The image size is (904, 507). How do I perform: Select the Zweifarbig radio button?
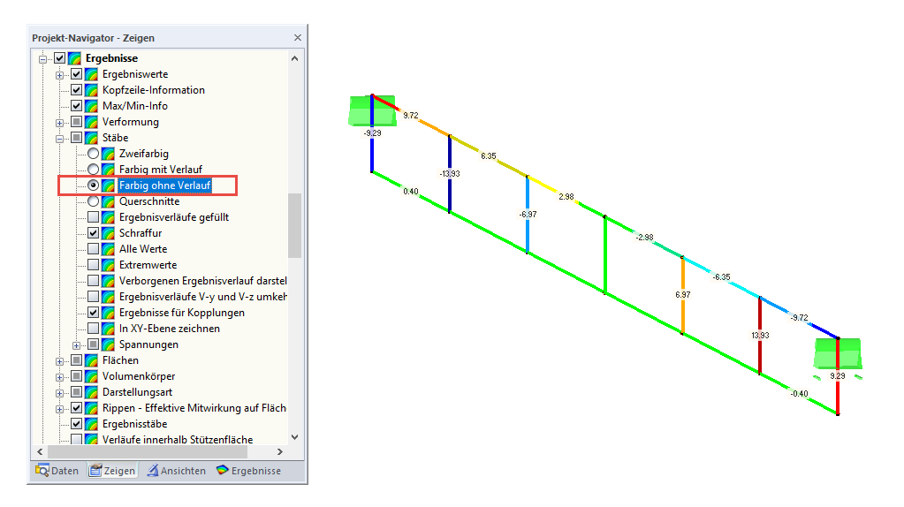tap(93, 154)
